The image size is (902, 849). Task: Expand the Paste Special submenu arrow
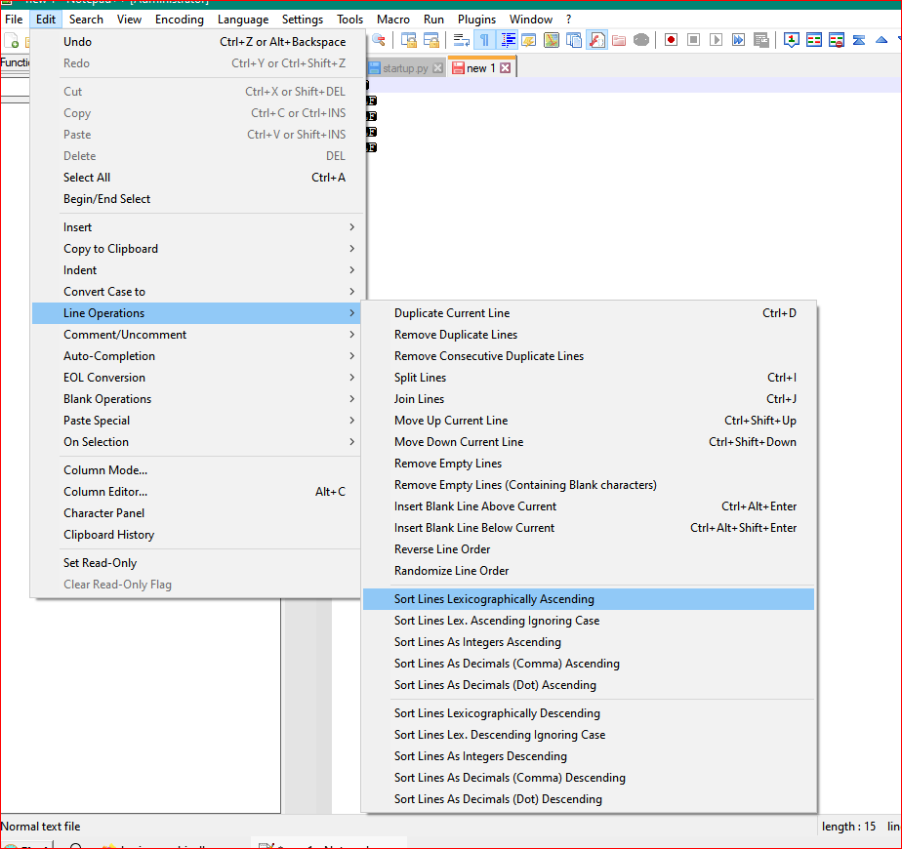(x=352, y=421)
